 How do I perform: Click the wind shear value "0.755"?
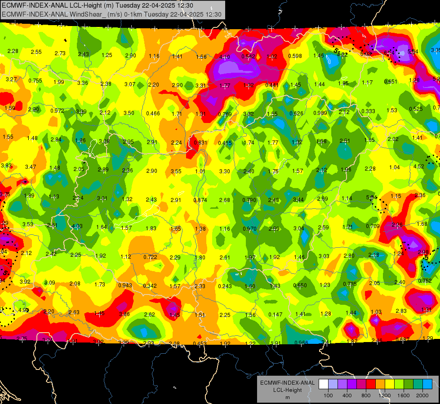35,81
